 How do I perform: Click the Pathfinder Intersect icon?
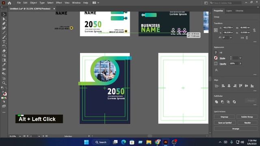click(x=228, y=102)
